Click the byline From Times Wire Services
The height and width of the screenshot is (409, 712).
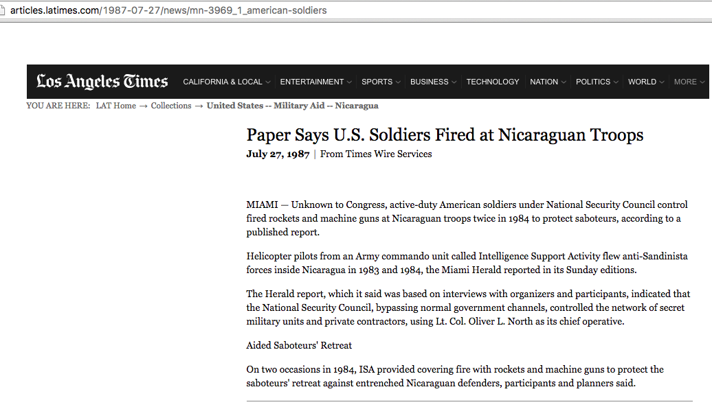(x=376, y=154)
